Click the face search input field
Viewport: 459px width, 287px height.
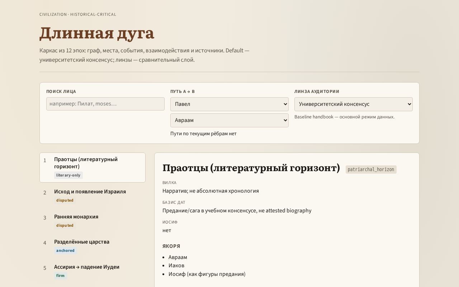click(x=105, y=104)
